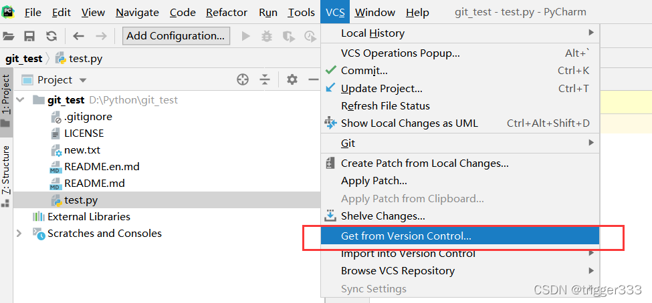
Task: Open the Edit menu
Action: click(x=61, y=13)
